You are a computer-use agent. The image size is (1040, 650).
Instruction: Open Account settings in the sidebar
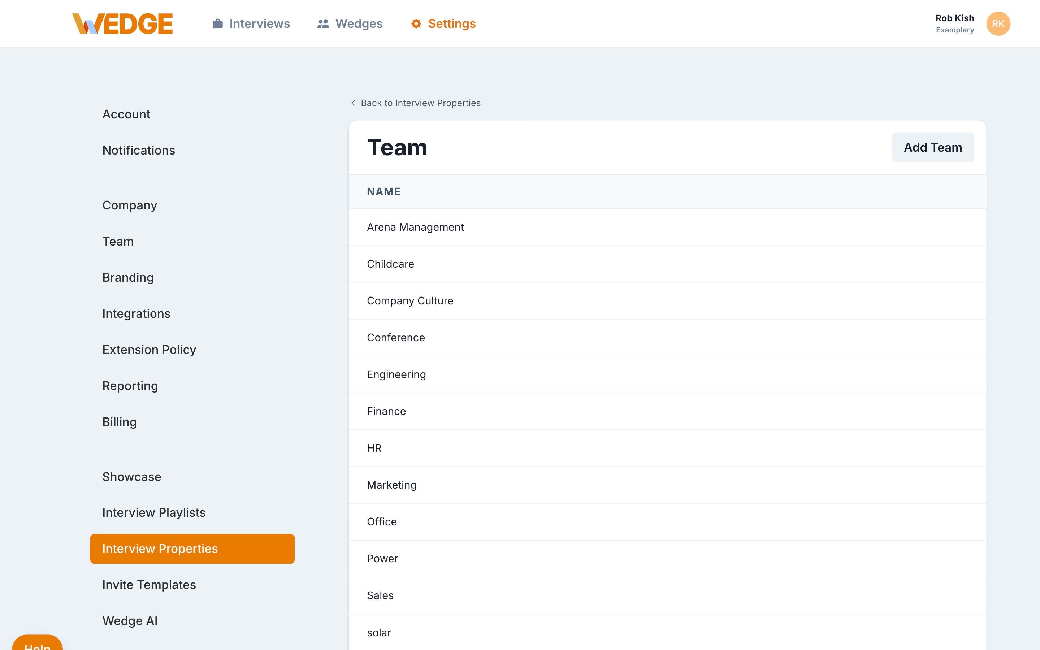pyautogui.click(x=126, y=114)
